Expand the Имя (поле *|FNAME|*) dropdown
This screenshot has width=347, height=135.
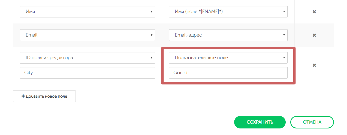point(228,12)
